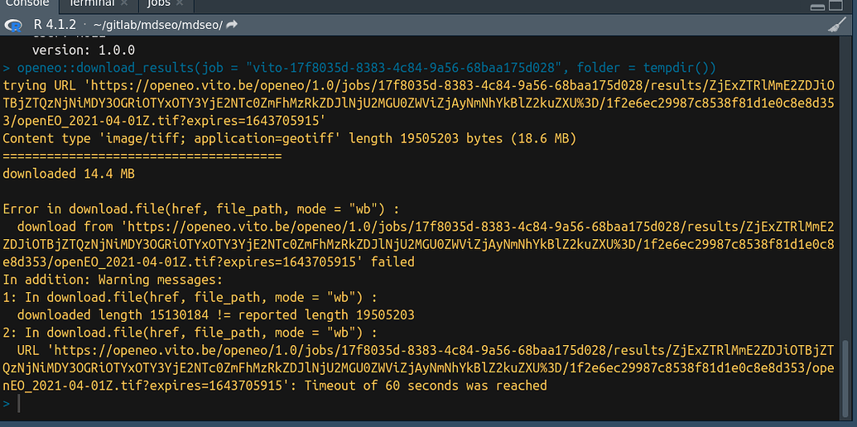Viewport: 857px width, 427px height.
Task: Click the '1: In download.file' warning line
Action: click(190, 298)
